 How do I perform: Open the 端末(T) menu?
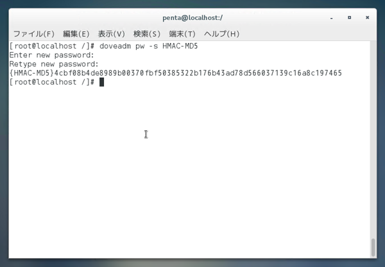[x=182, y=33]
